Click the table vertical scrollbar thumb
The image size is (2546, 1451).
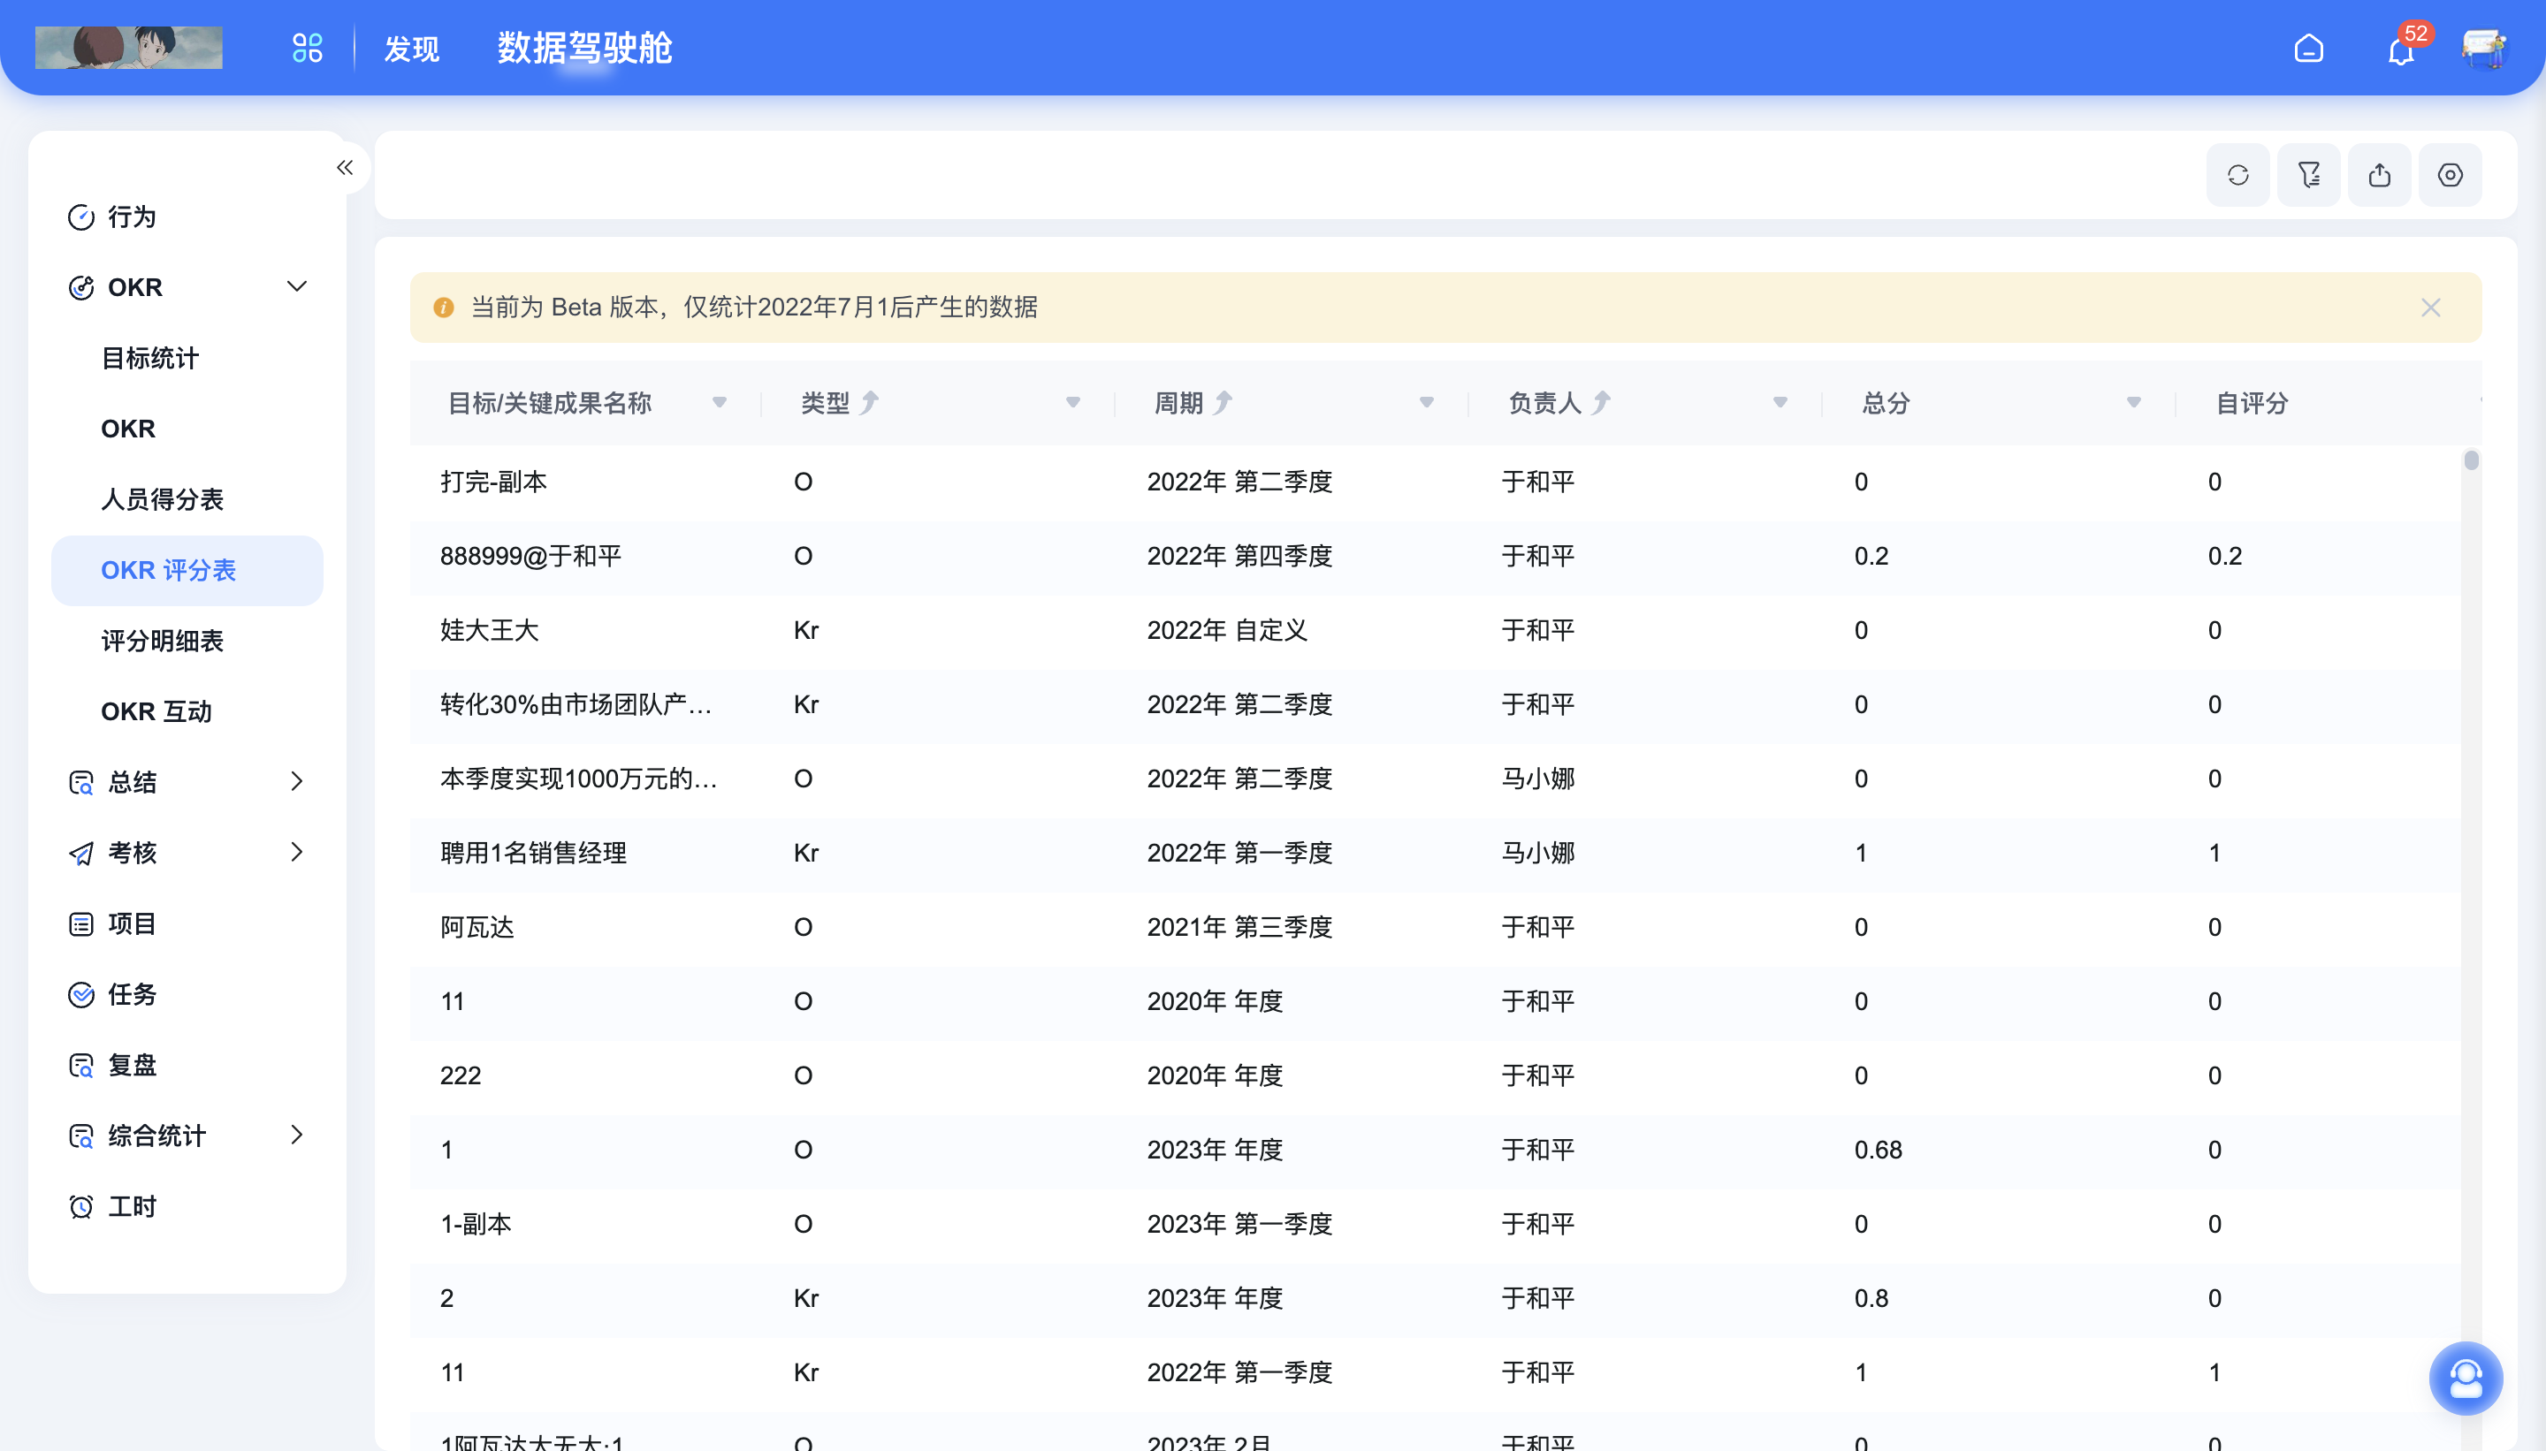click(2471, 460)
